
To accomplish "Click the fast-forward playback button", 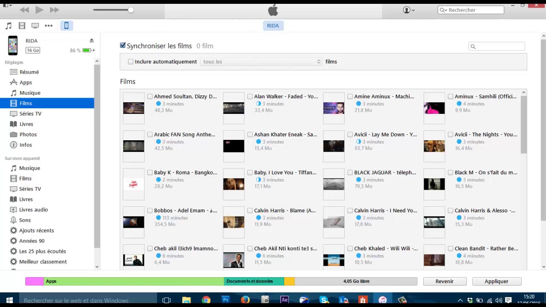I will (x=54, y=9).
